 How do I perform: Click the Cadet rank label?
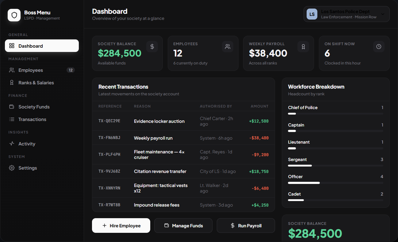294,194
